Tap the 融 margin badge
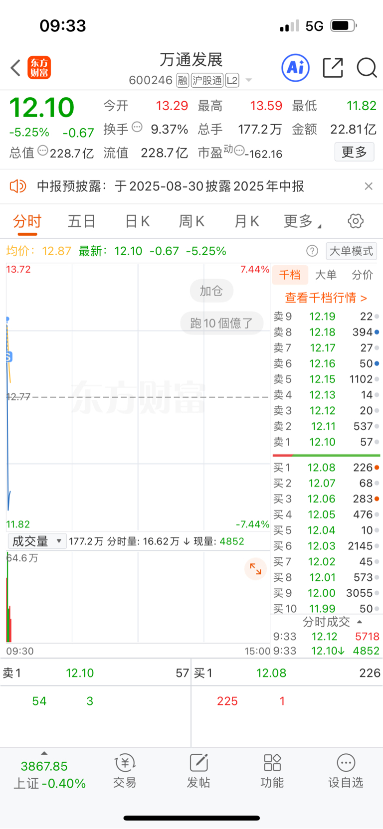383x829 pixels. pyautogui.click(x=183, y=80)
